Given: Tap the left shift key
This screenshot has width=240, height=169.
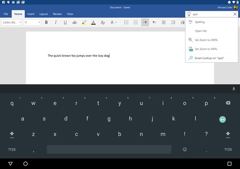Looking at the screenshot, I should [x=12, y=134].
